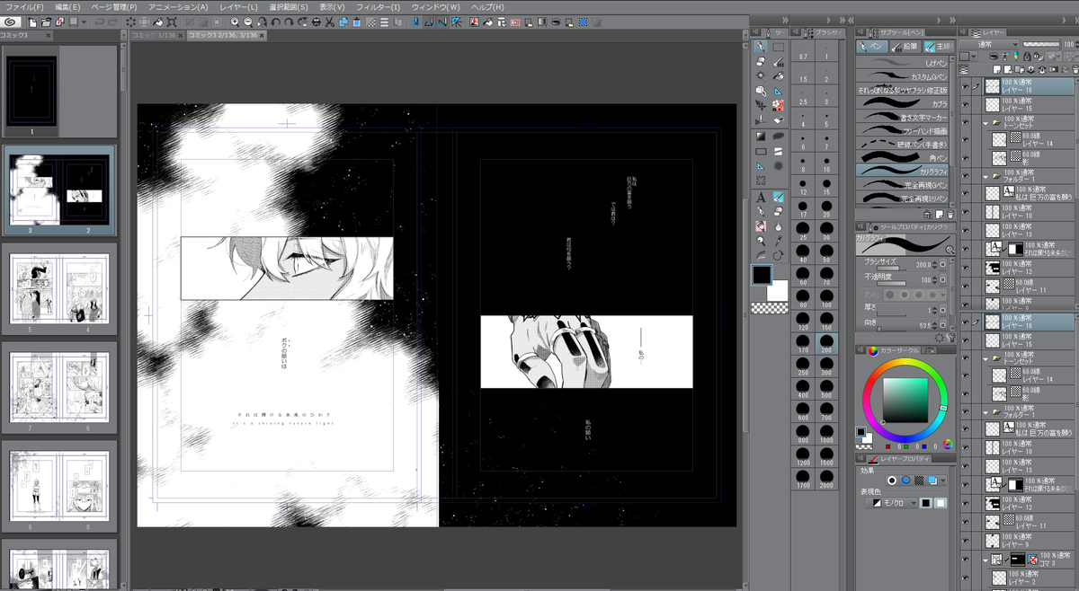Select the gradient tool

[761, 136]
